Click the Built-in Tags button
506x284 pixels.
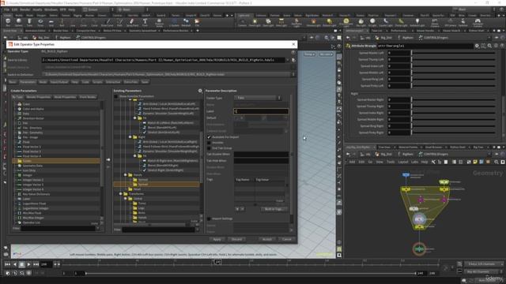(x=274, y=209)
